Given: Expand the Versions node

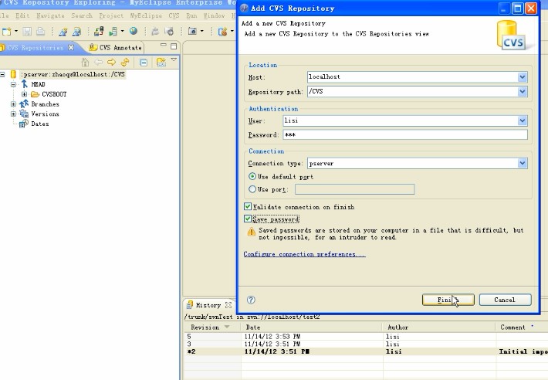Looking at the screenshot, I should (x=13, y=114).
